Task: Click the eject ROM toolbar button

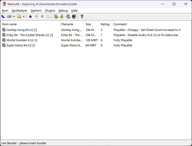Action: pyautogui.click(x=30, y=16)
